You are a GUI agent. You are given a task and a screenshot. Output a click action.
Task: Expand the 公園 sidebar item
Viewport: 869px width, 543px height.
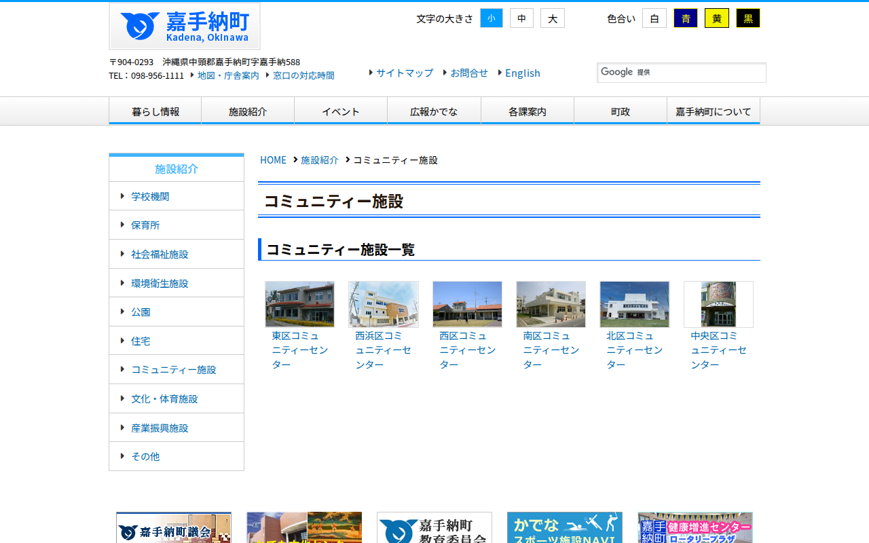(x=141, y=312)
